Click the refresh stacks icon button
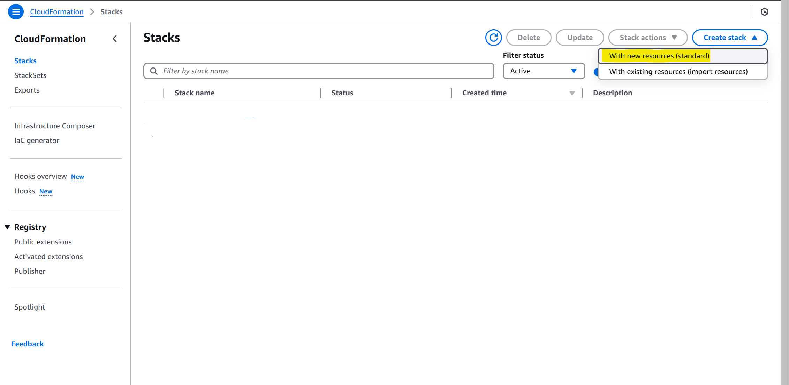The height and width of the screenshot is (385, 789). 493,38
